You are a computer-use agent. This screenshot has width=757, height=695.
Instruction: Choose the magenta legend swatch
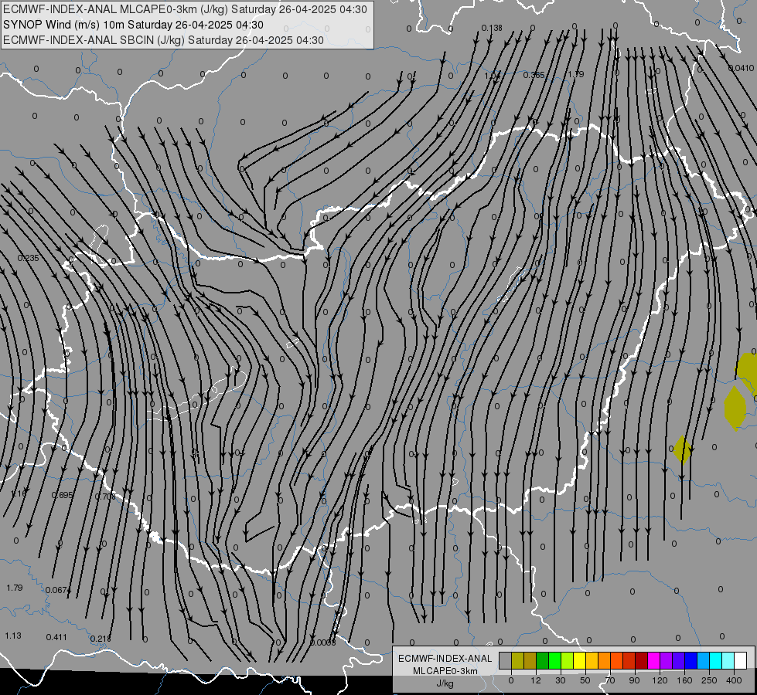[x=653, y=660]
